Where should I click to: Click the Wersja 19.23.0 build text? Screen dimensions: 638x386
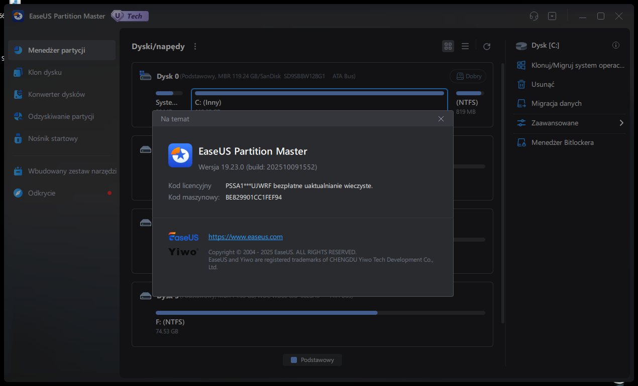[258, 166]
